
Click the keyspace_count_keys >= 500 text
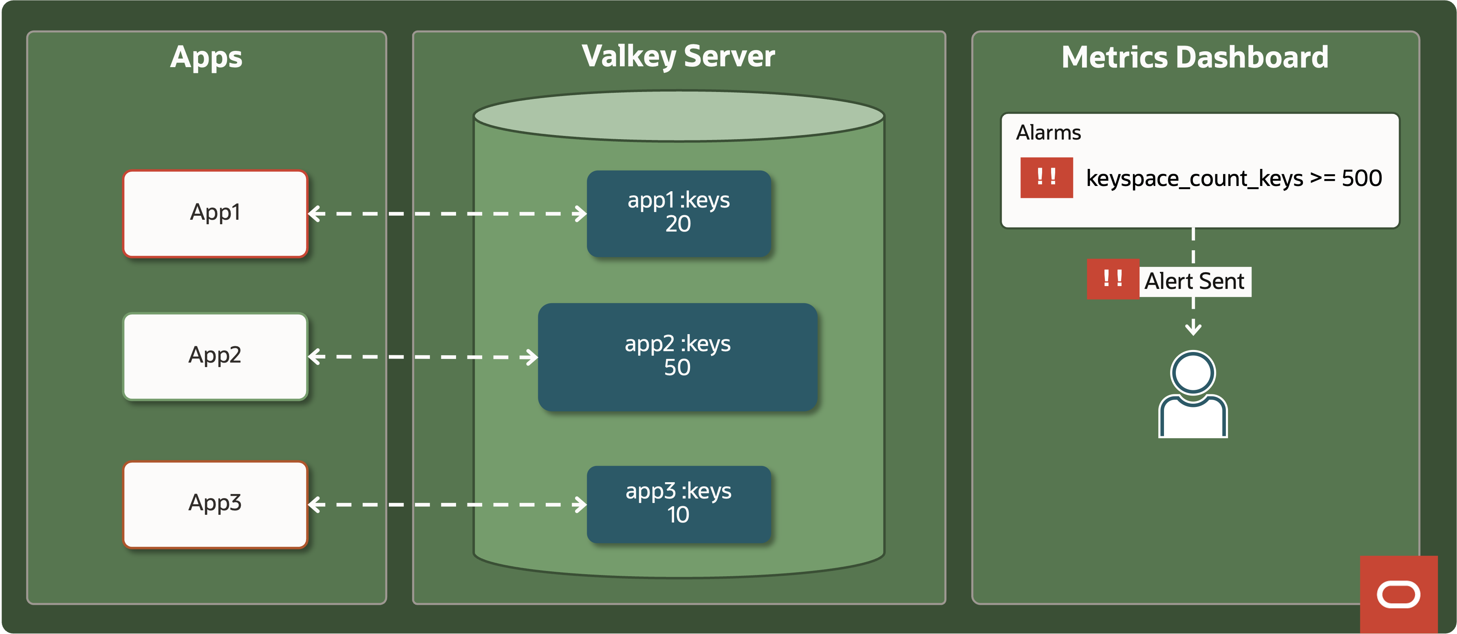[x=1234, y=178]
